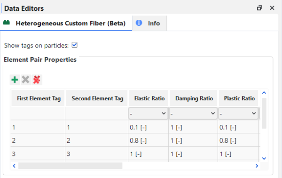282x178 pixels.
Task: Remove selected row with gray X icon
Action: click(x=26, y=80)
